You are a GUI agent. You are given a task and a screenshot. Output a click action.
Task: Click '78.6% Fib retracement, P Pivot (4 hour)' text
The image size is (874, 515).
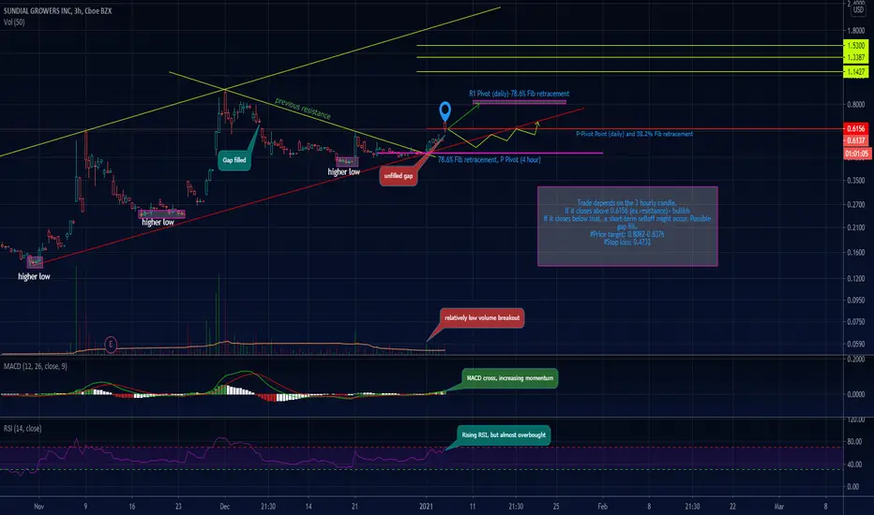tap(489, 160)
